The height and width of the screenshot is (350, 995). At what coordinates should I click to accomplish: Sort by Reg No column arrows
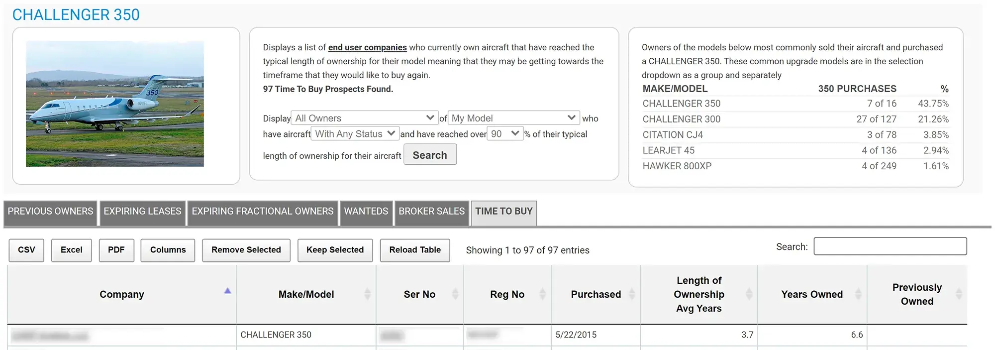[x=542, y=294]
